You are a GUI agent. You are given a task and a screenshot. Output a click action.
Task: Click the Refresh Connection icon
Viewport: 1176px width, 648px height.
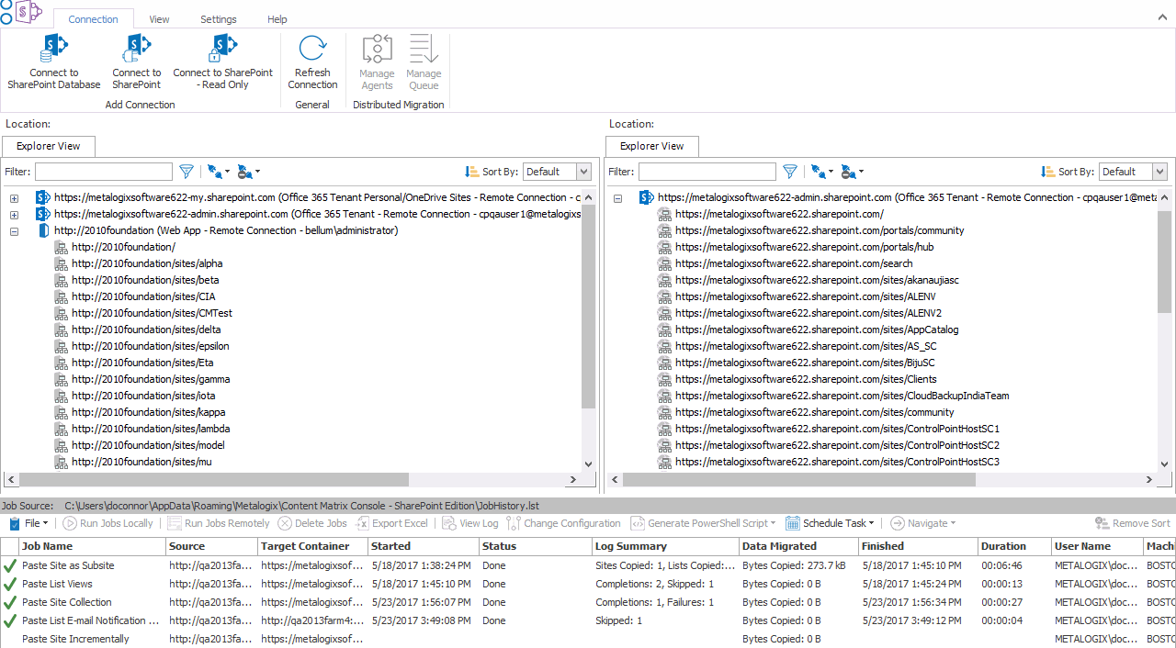tap(312, 50)
